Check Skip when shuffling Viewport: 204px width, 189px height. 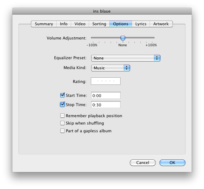(62, 123)
